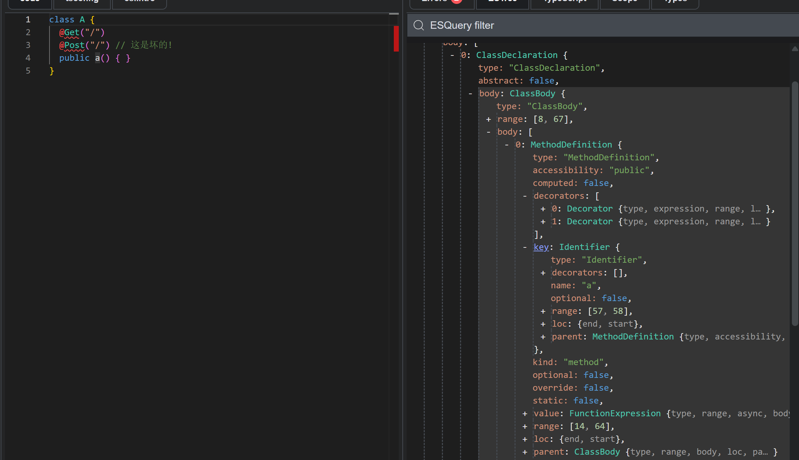
Task: Select the accessibility: "public" property
Action: (593, 170)
